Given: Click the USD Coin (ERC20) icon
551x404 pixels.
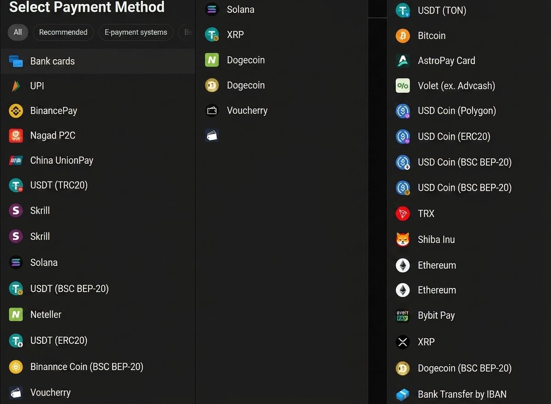Looking at the screenshot, I should [x=403, y=136].
